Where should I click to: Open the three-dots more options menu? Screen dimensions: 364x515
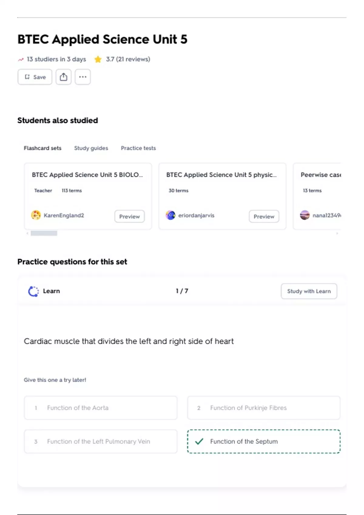click(x=83, y=77)
